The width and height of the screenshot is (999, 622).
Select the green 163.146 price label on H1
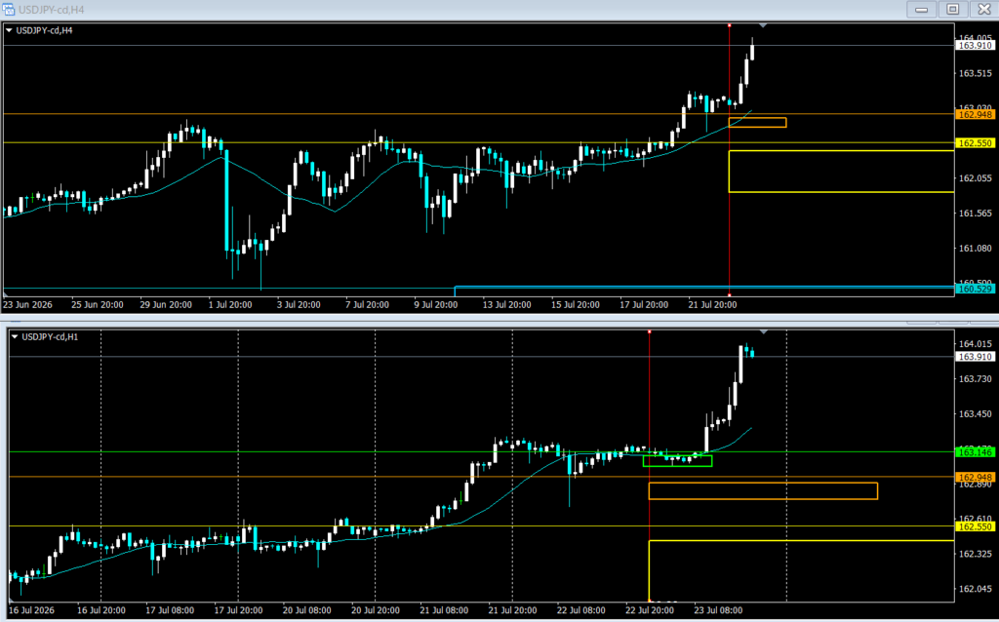976,452
